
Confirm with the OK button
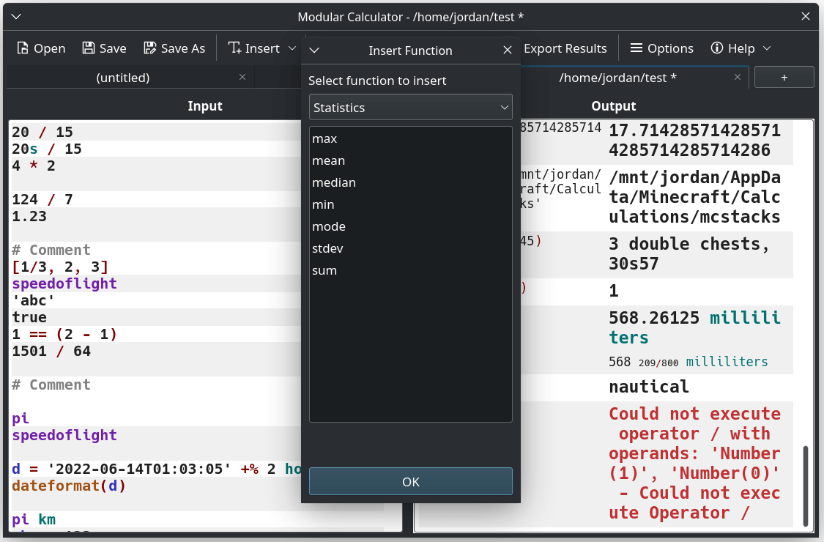click(x=410, y=481)
